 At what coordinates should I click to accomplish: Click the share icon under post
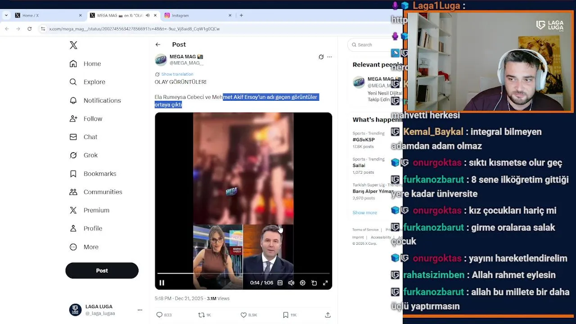[x=328, y=315]
